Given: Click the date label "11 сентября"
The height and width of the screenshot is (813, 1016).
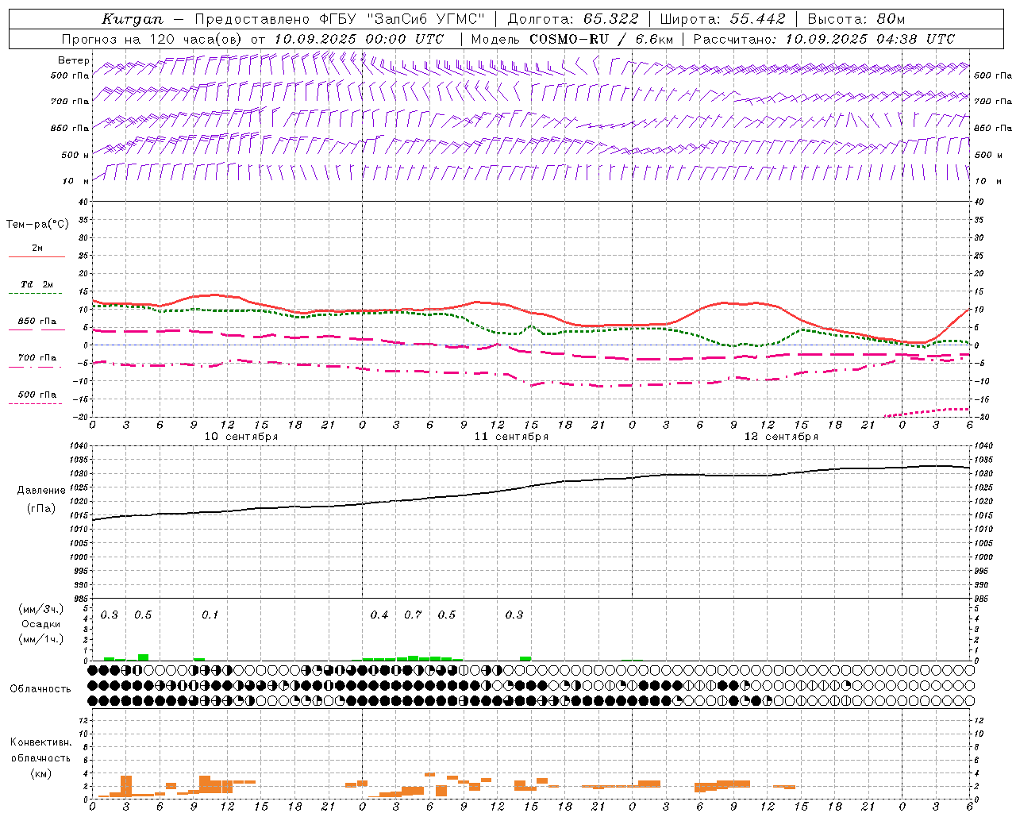Looking at the screenshot, I should [511, 437].
